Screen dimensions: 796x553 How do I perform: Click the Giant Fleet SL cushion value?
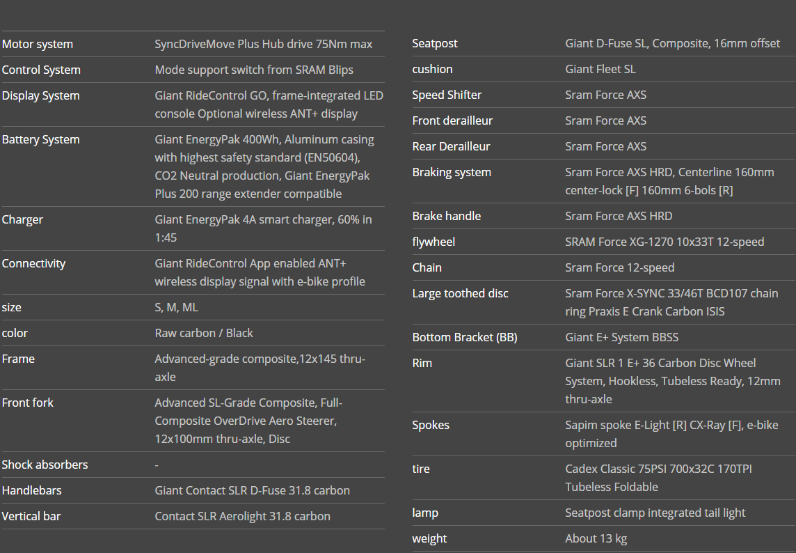(600, 70)
